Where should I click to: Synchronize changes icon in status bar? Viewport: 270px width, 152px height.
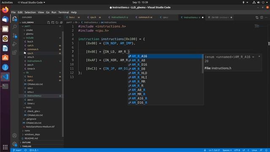pyautogui.click(x=25, y=150)
